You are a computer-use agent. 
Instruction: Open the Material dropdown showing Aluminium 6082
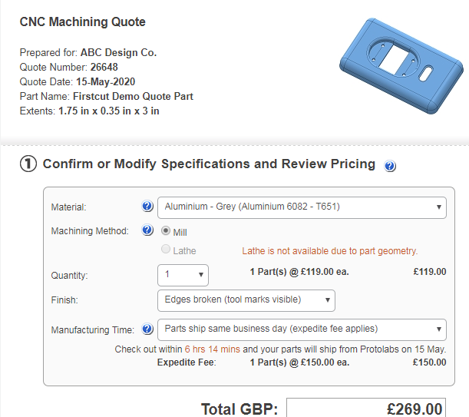coord(301,207)
